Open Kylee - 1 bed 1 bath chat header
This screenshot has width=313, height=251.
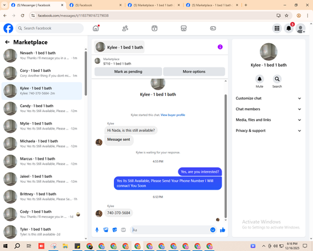coord(120,47)
